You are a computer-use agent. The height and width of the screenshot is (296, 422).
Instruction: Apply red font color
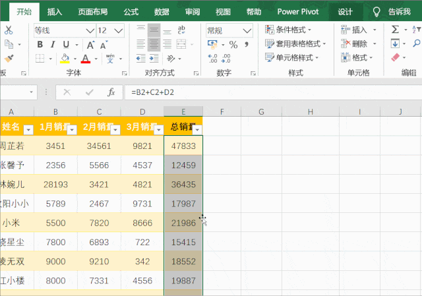click(85, 59)
